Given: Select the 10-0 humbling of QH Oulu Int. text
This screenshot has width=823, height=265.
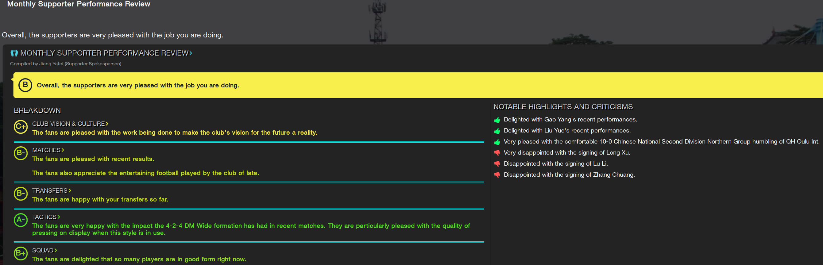Looking at the screenshot, I should (x=662, y=141).
